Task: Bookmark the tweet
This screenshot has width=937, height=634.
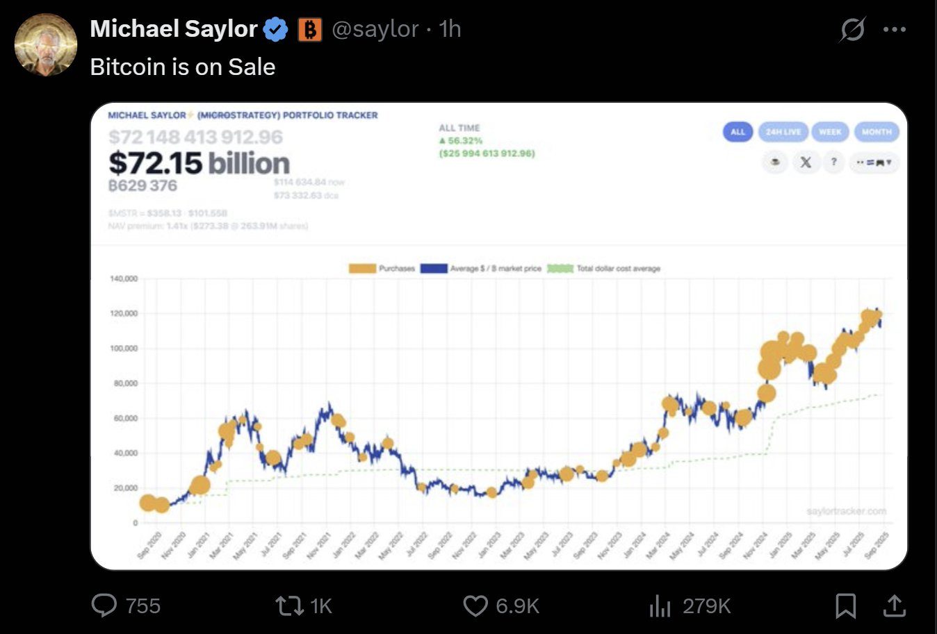Action: click(847, 605)
